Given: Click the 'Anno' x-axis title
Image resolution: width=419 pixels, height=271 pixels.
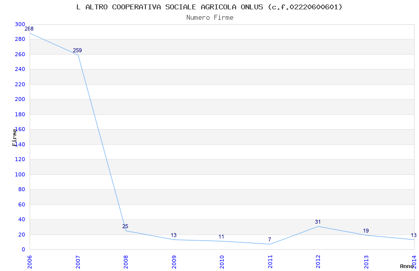Looking at the screenshot, I should click(x=407, y=266).
